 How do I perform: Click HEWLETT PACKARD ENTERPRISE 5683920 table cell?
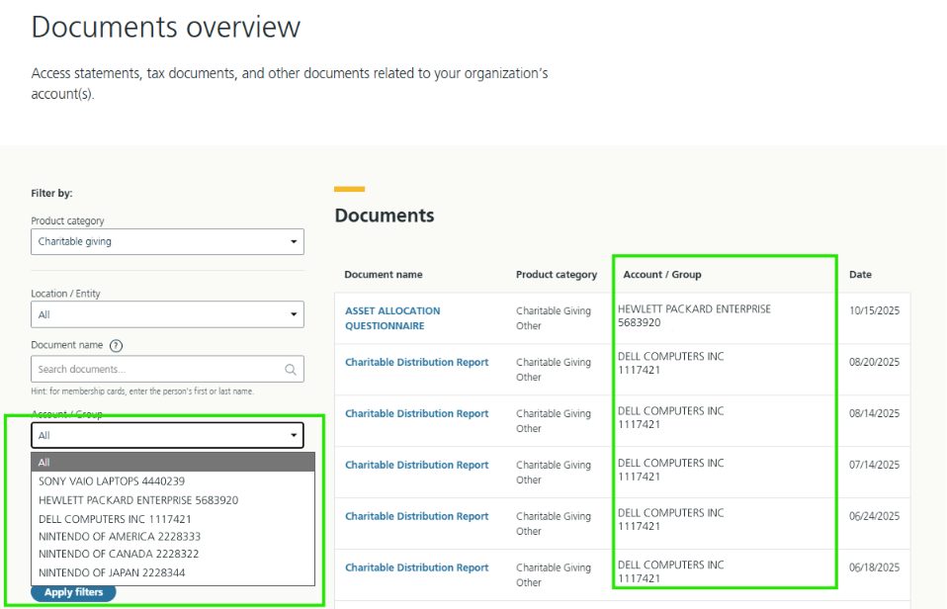[695, 316]
